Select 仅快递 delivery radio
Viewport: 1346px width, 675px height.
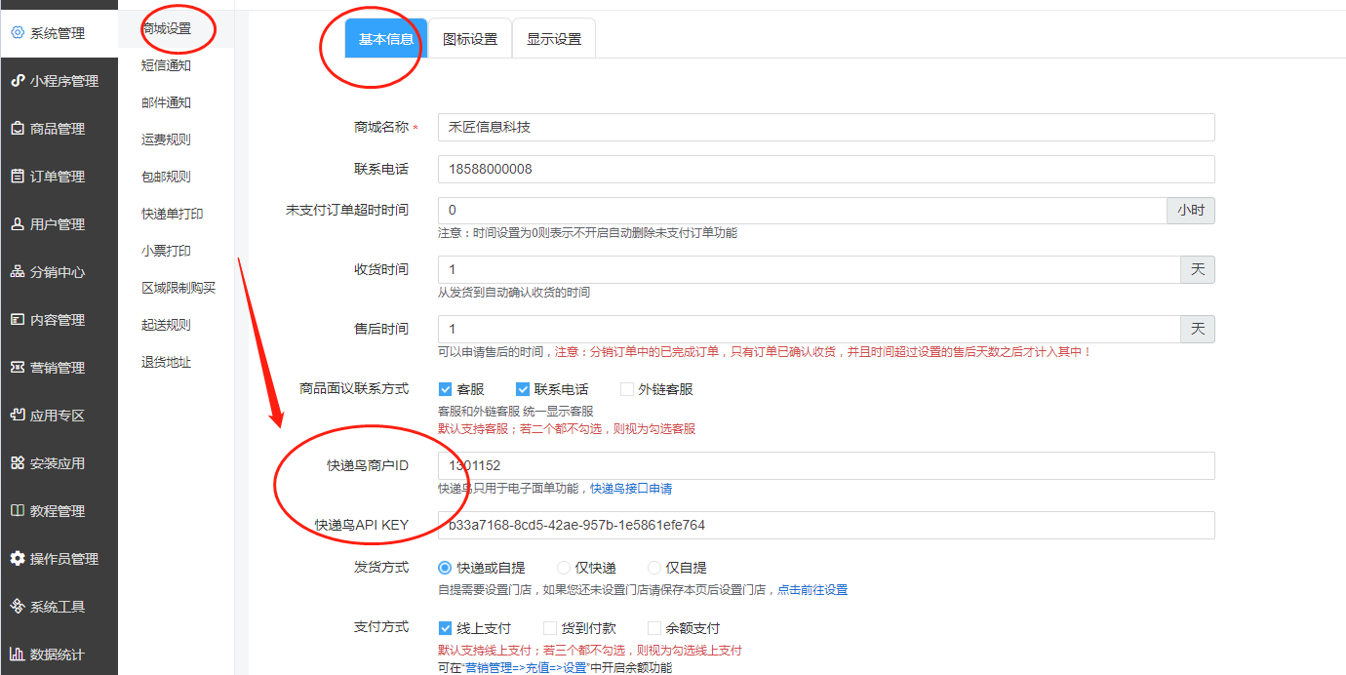pos(564,568)
